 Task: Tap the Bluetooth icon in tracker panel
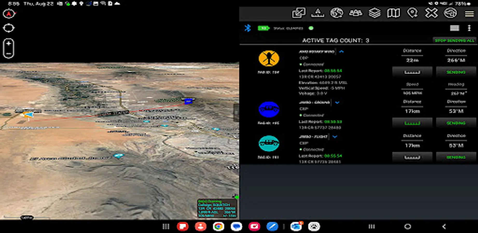coord(248,28)
